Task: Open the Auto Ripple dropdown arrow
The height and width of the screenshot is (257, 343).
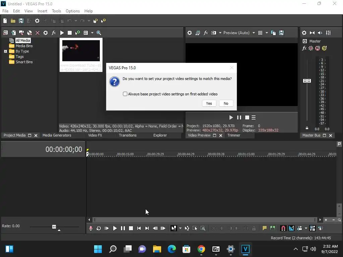Action: point(306,228)
